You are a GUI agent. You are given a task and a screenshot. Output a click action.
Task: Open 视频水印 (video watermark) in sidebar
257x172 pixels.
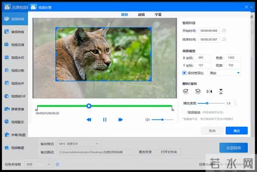tap(15, 57)
